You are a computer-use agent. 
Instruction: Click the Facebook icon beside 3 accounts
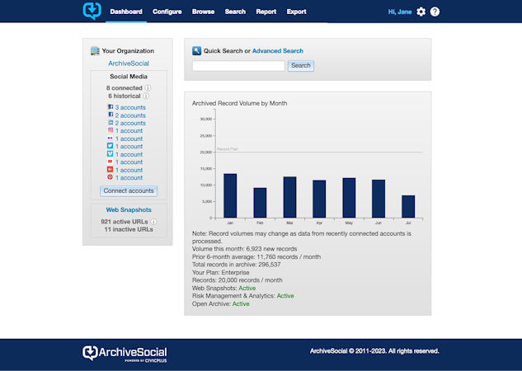(x=111, y=107)
